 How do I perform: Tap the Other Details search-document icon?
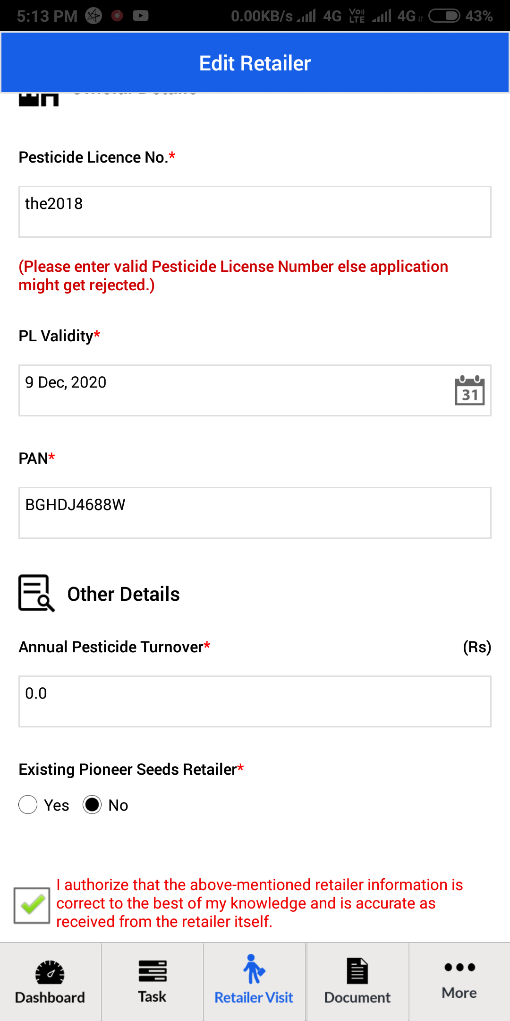(x=36, y=593)
